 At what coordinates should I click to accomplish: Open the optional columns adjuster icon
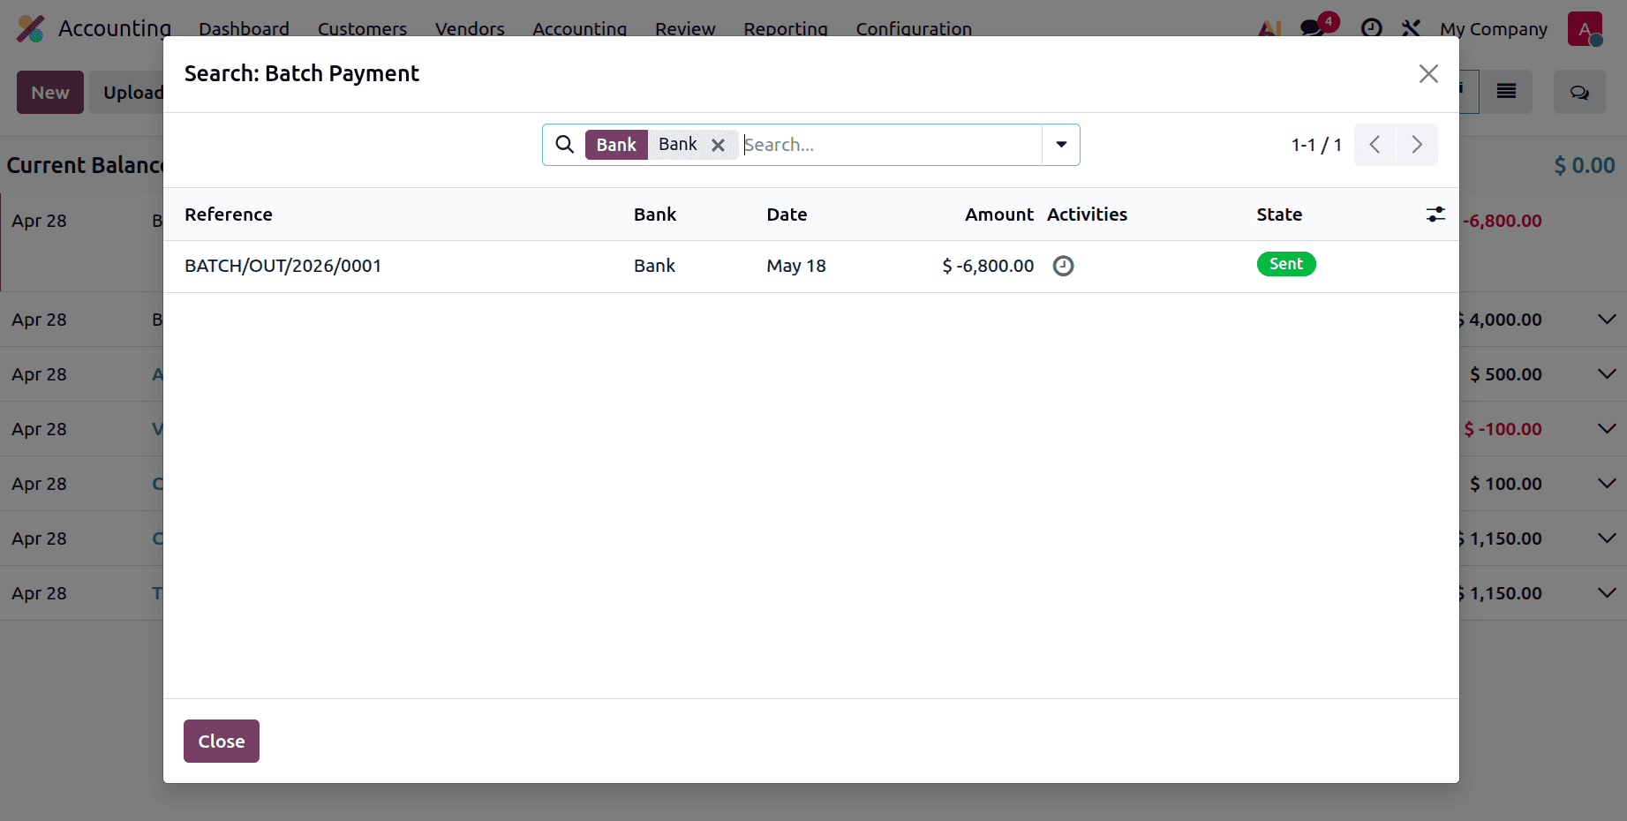(1435, 215)
